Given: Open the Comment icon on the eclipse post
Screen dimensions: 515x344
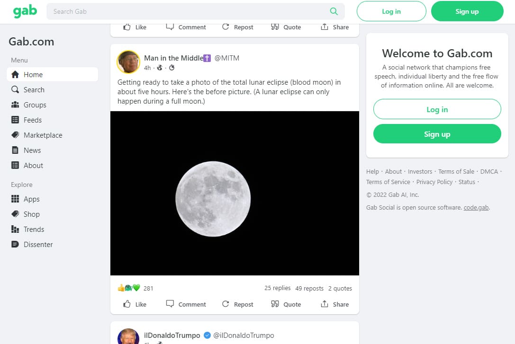Looking at the screenshot, I should (x=170, y=304).
